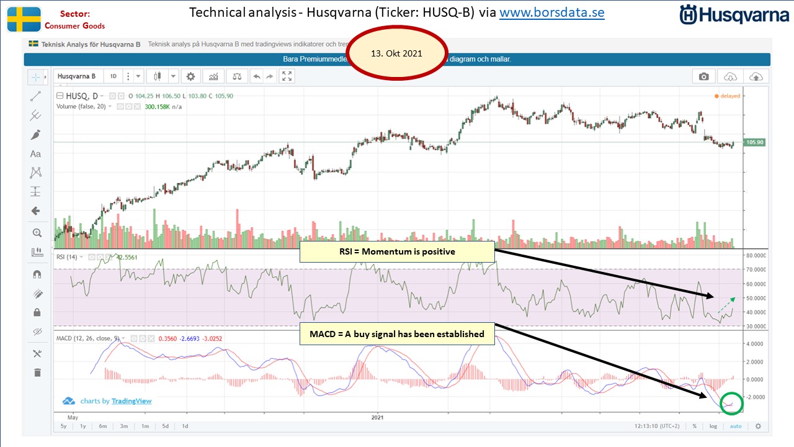Screen dimensions: 794x447
Task: Open chart settings gear in top toolbar
Action: pyautogui.click(x=190, y=76)
